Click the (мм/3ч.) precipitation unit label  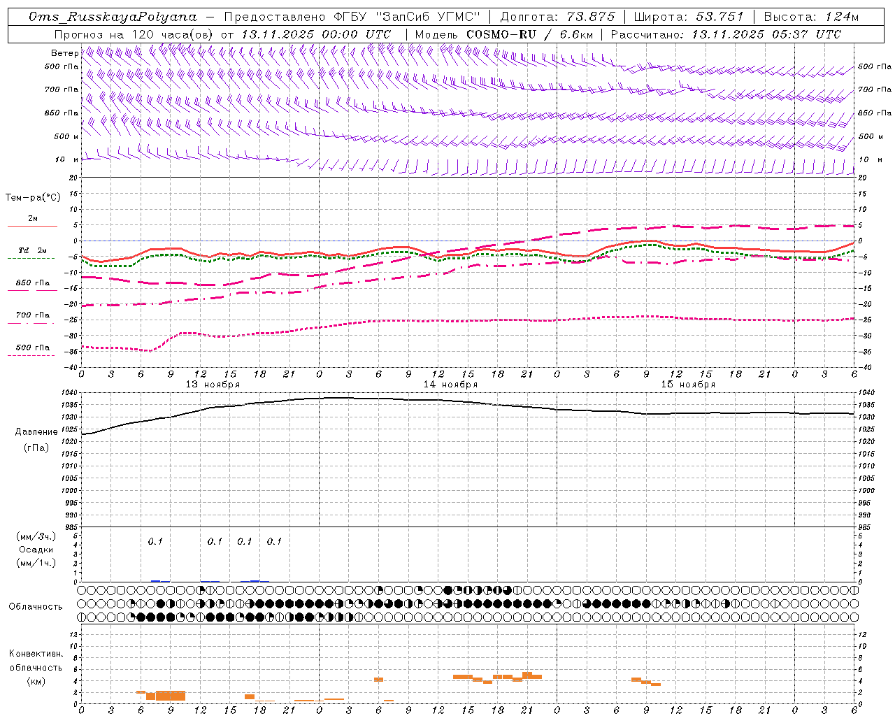pos(36,536)
